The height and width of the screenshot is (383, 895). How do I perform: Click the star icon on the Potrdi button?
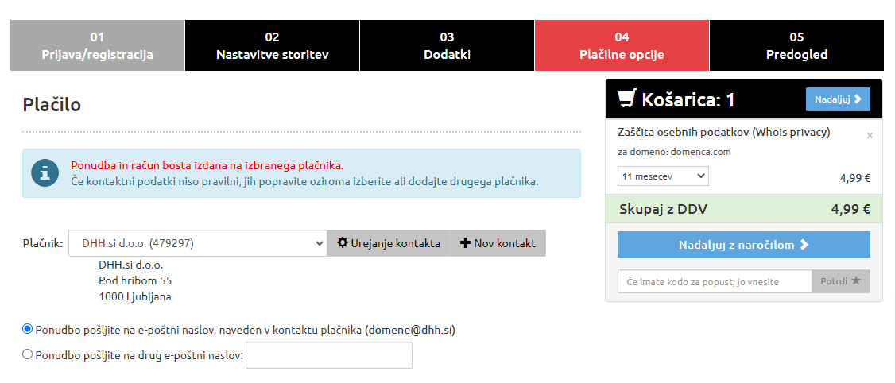(855, 280)
